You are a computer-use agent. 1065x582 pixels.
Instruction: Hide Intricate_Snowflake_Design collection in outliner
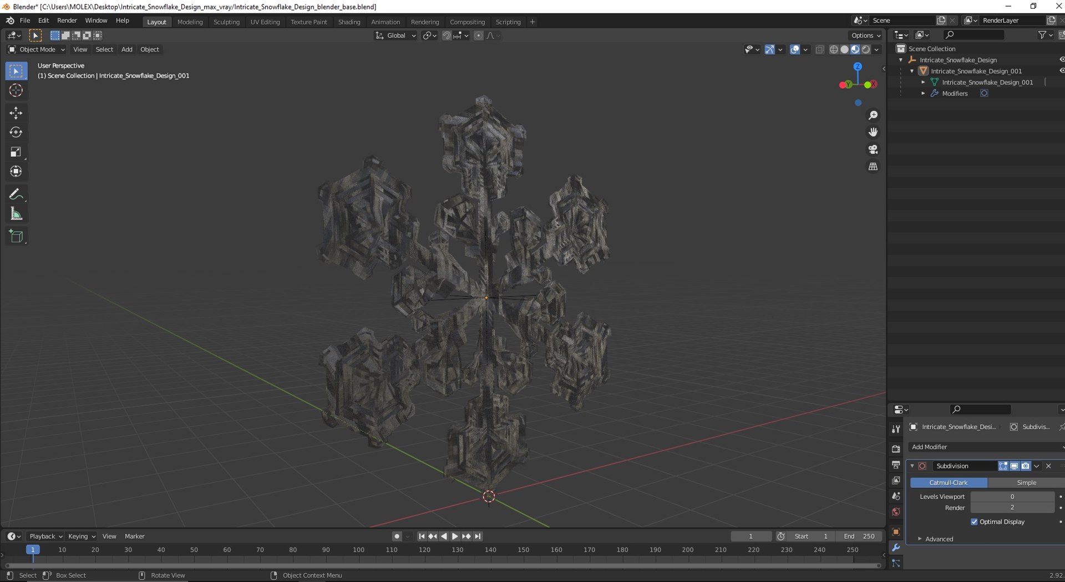tap(1062, 60)
